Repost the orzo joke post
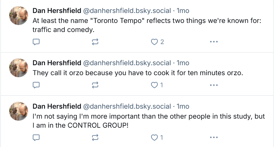Screen dimensions: 275x147 click(95, 85)
